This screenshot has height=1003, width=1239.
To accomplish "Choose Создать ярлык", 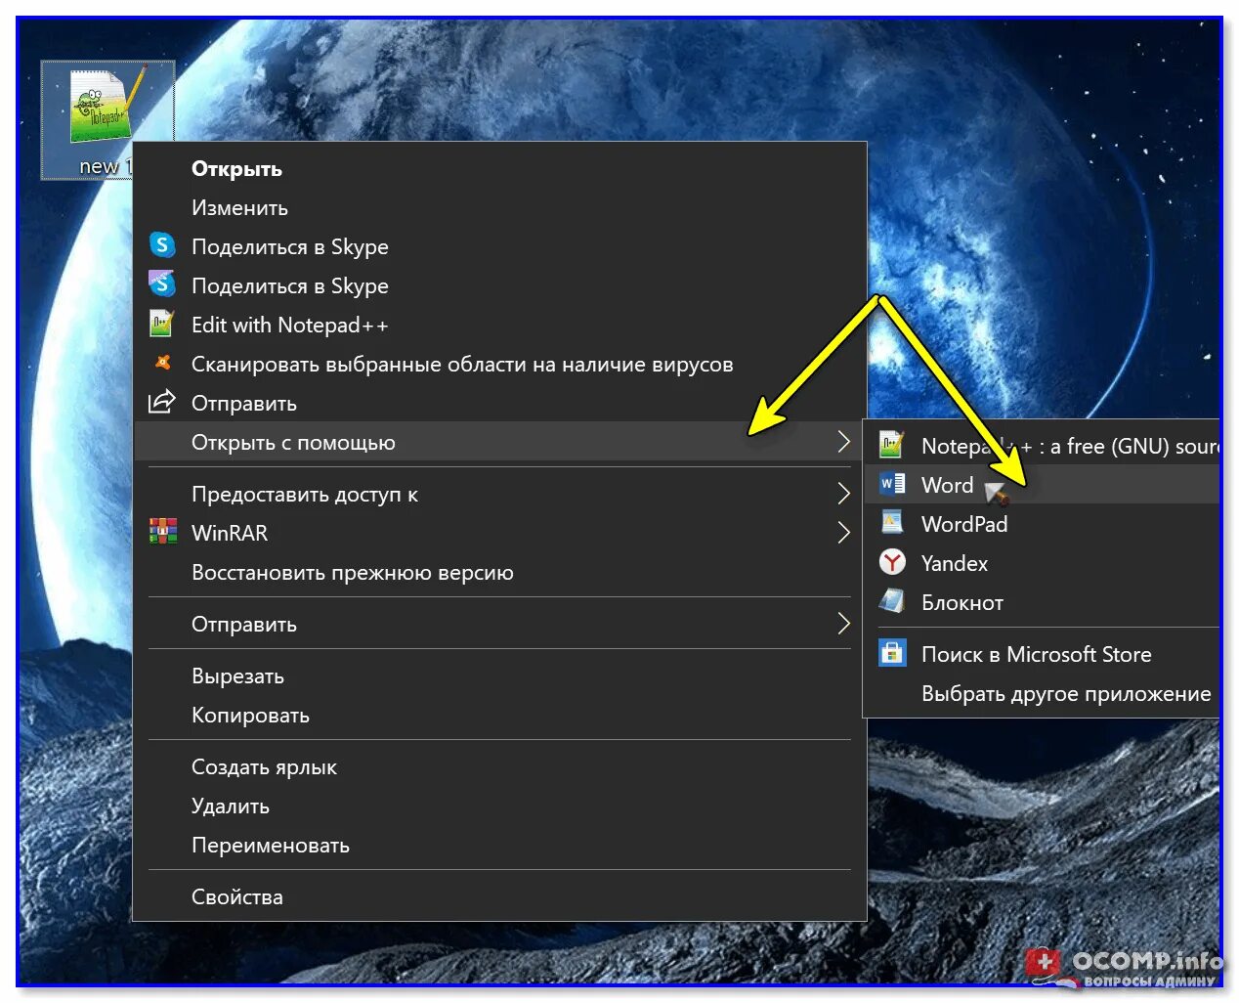I will coord(499,766).
